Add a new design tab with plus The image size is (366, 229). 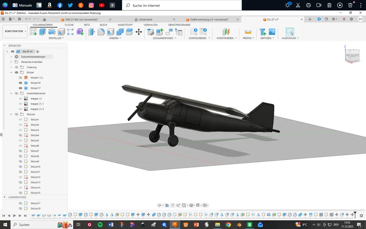click(x=310, y=19)
